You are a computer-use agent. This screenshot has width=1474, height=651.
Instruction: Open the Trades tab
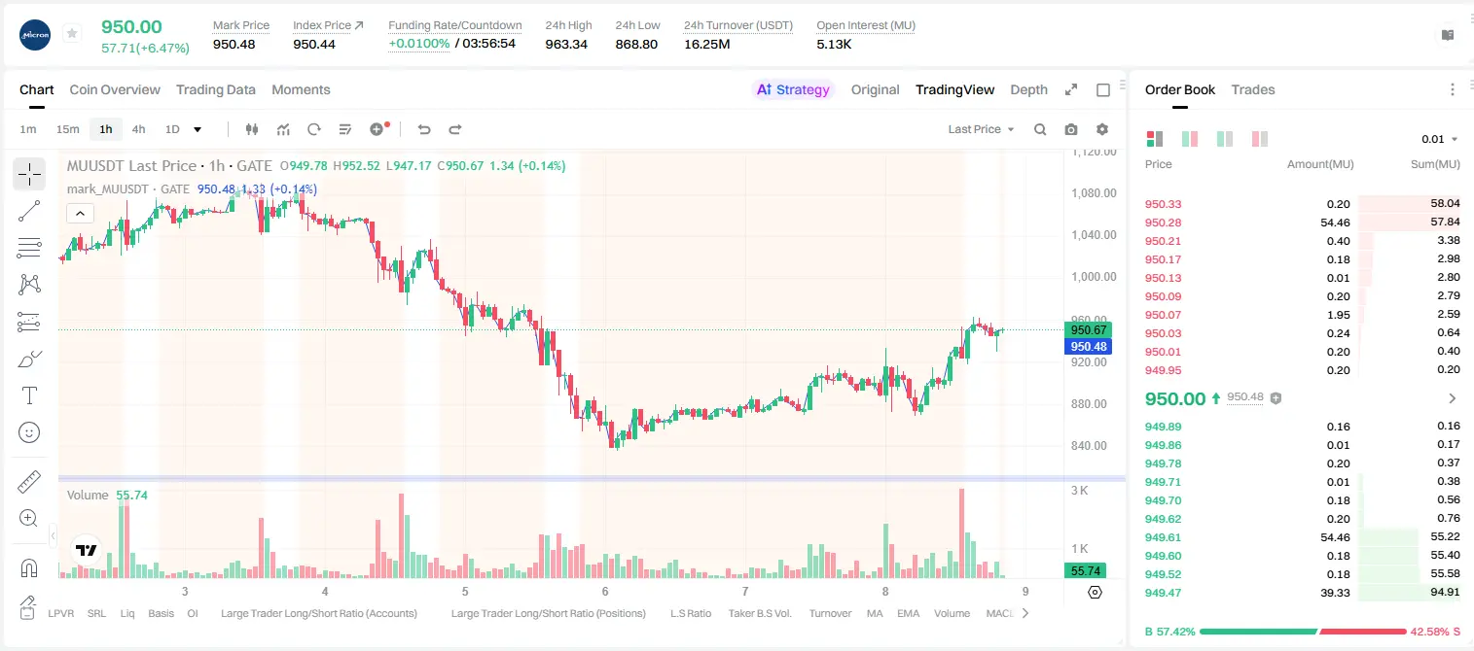point(1253,89)
